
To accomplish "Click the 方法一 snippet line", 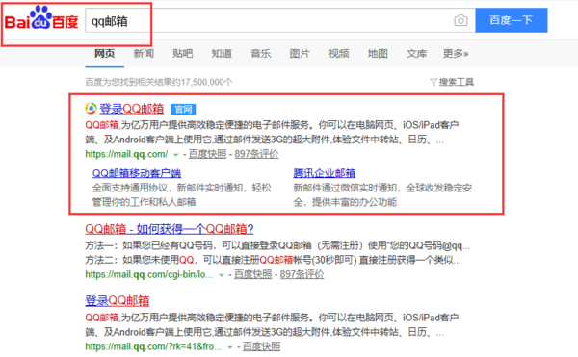I will (277, 245).
